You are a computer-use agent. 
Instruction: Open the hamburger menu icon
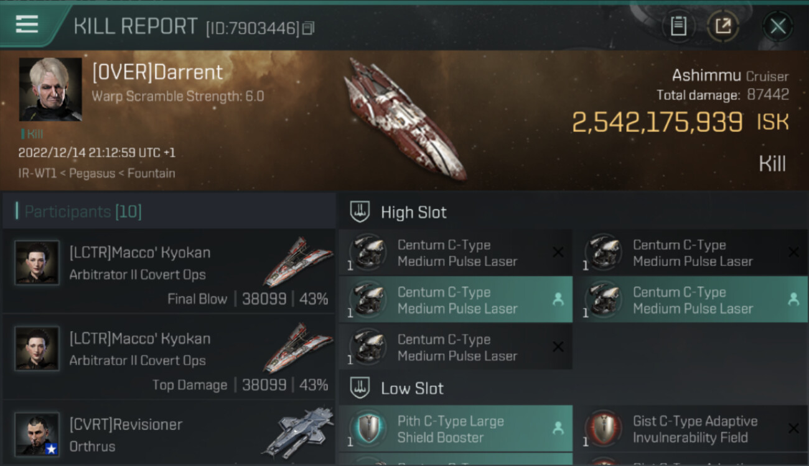(x=27, y=24)
